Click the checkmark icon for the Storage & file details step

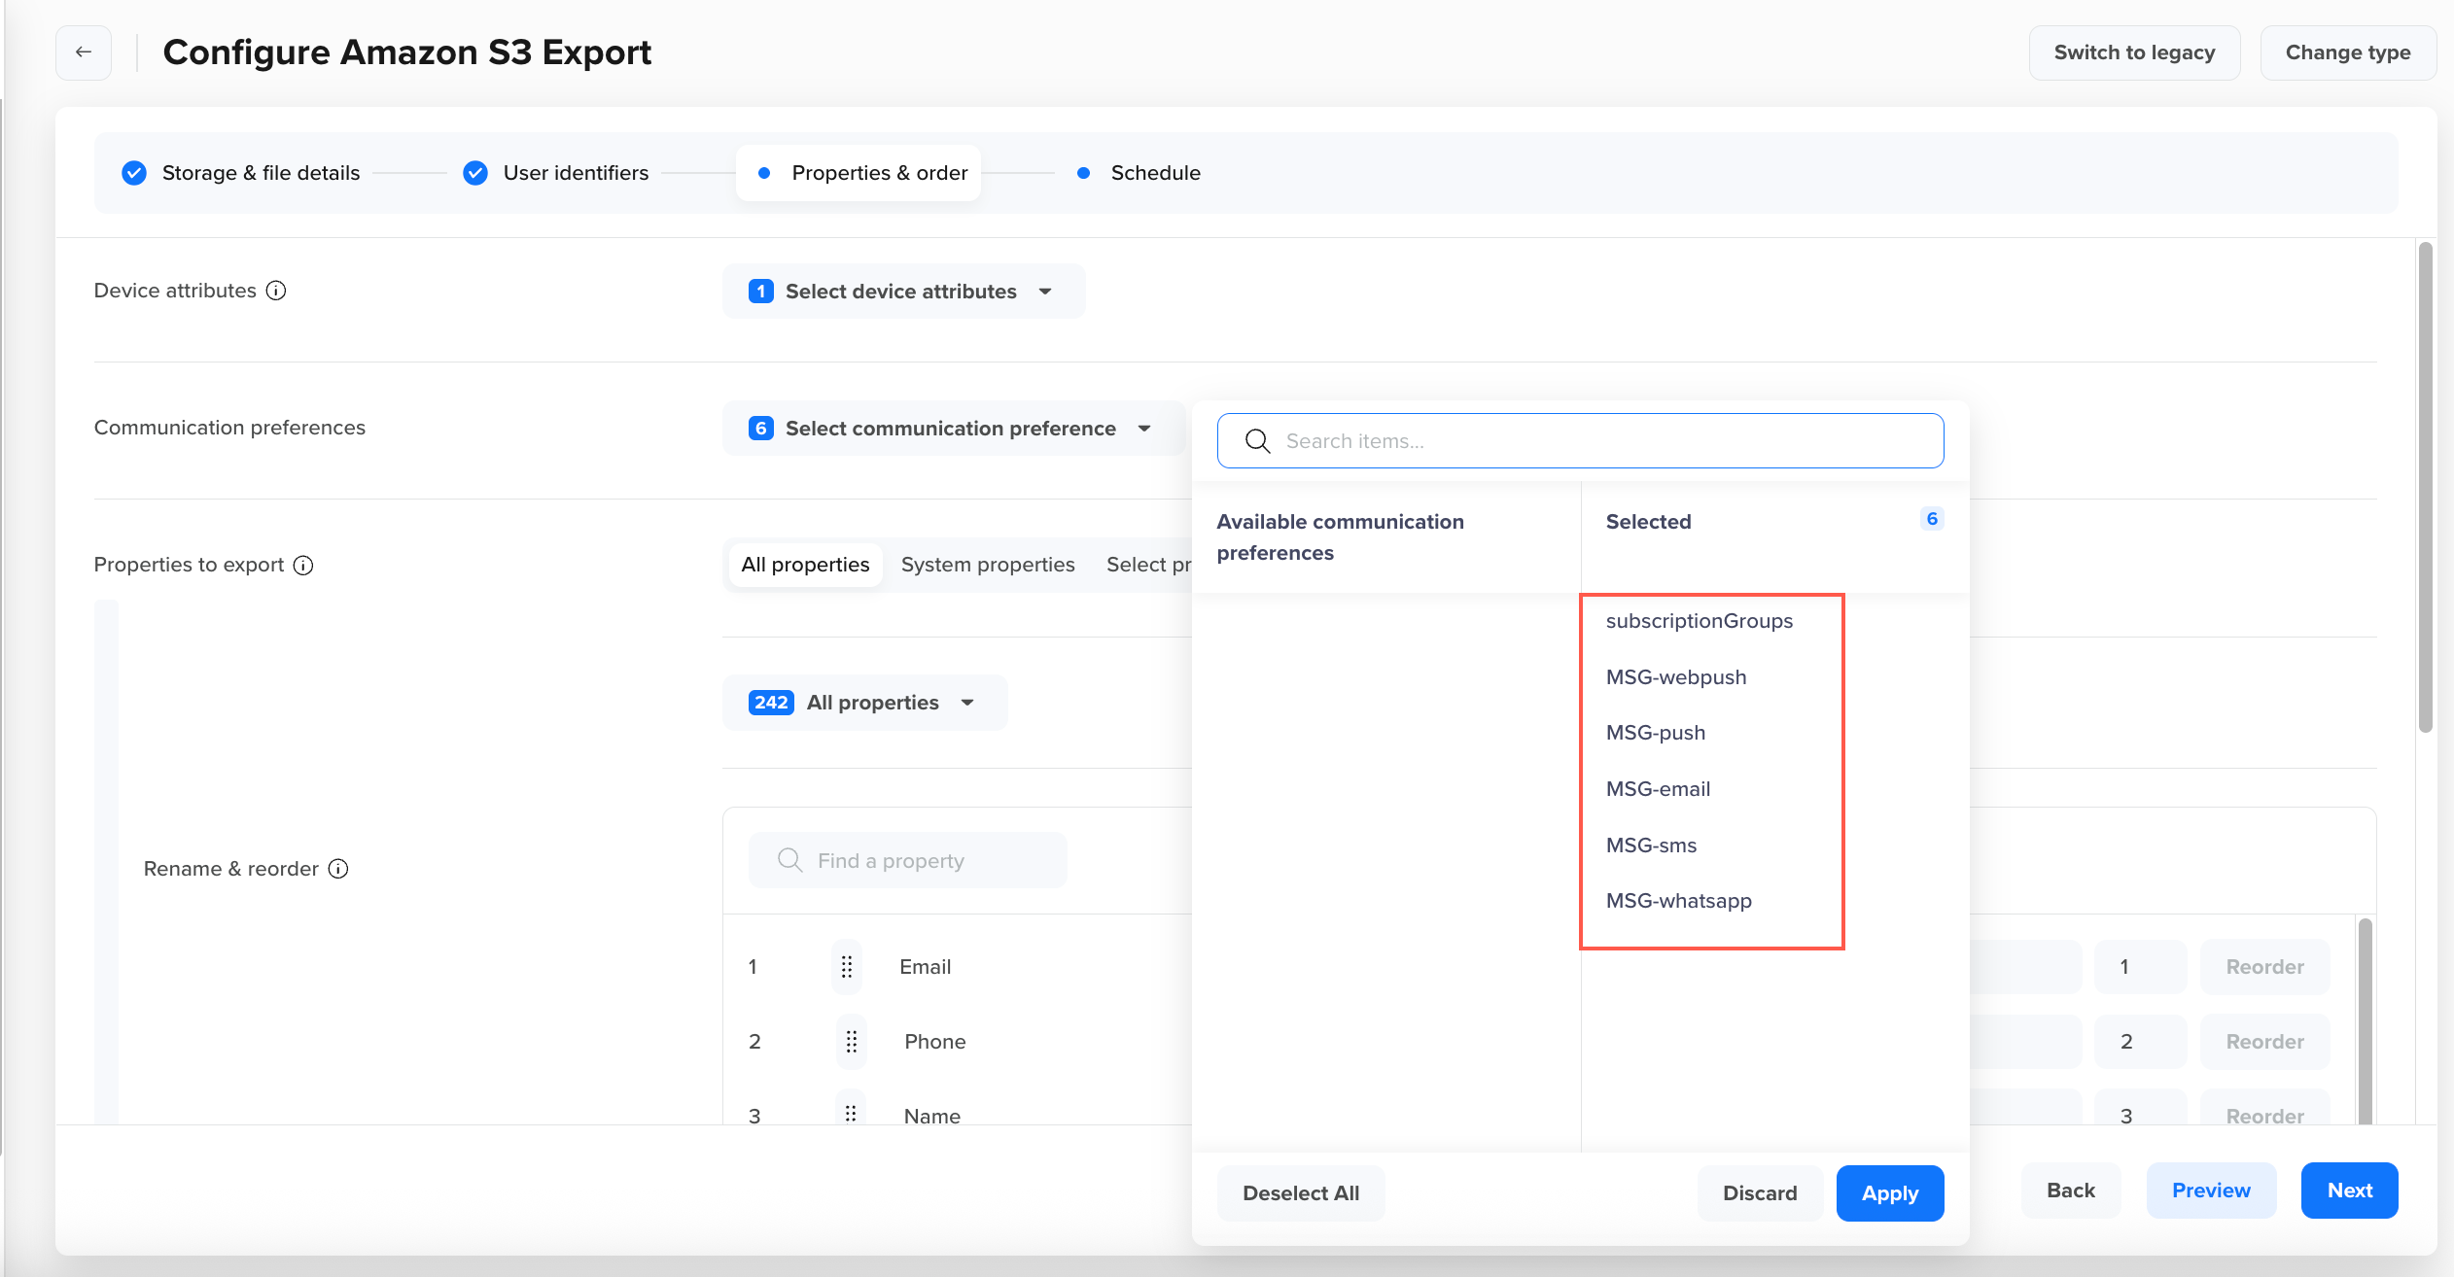tap(134, 173)
